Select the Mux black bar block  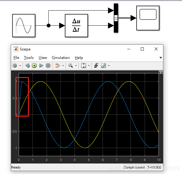116,18
